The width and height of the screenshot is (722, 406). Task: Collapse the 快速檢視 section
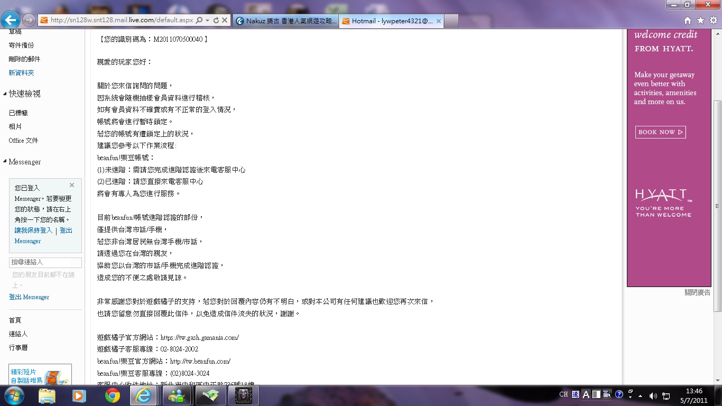[5, 94]
